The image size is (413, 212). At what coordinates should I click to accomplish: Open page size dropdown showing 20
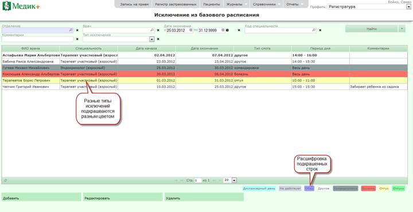(x=235, y=180)
